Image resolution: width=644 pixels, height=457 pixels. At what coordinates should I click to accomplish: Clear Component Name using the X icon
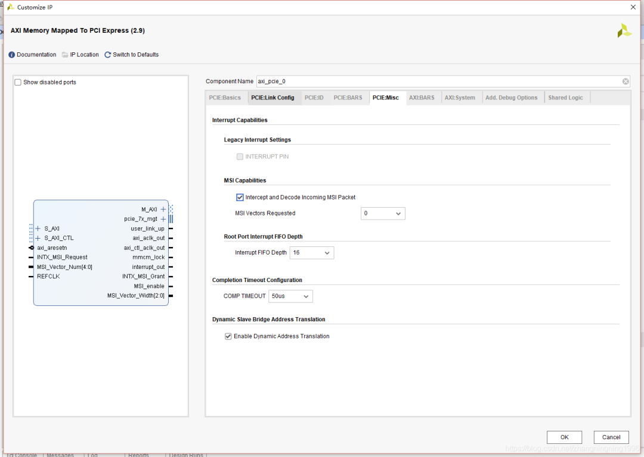(x=626, y=82)
